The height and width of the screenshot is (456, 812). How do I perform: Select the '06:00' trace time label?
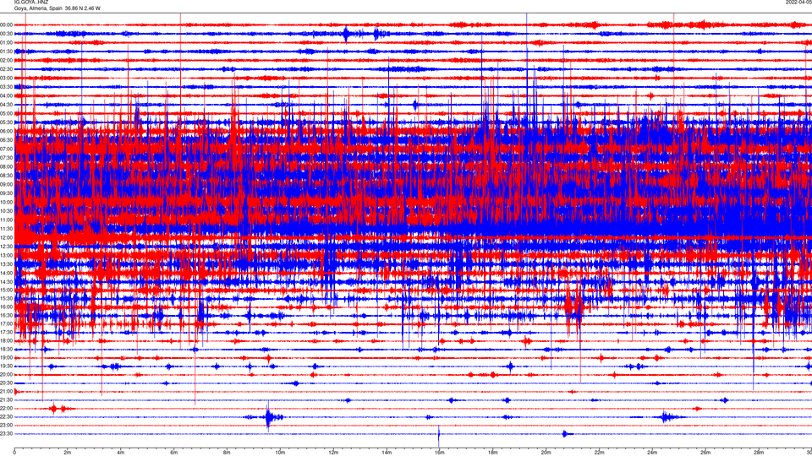[x=6, y=132]
